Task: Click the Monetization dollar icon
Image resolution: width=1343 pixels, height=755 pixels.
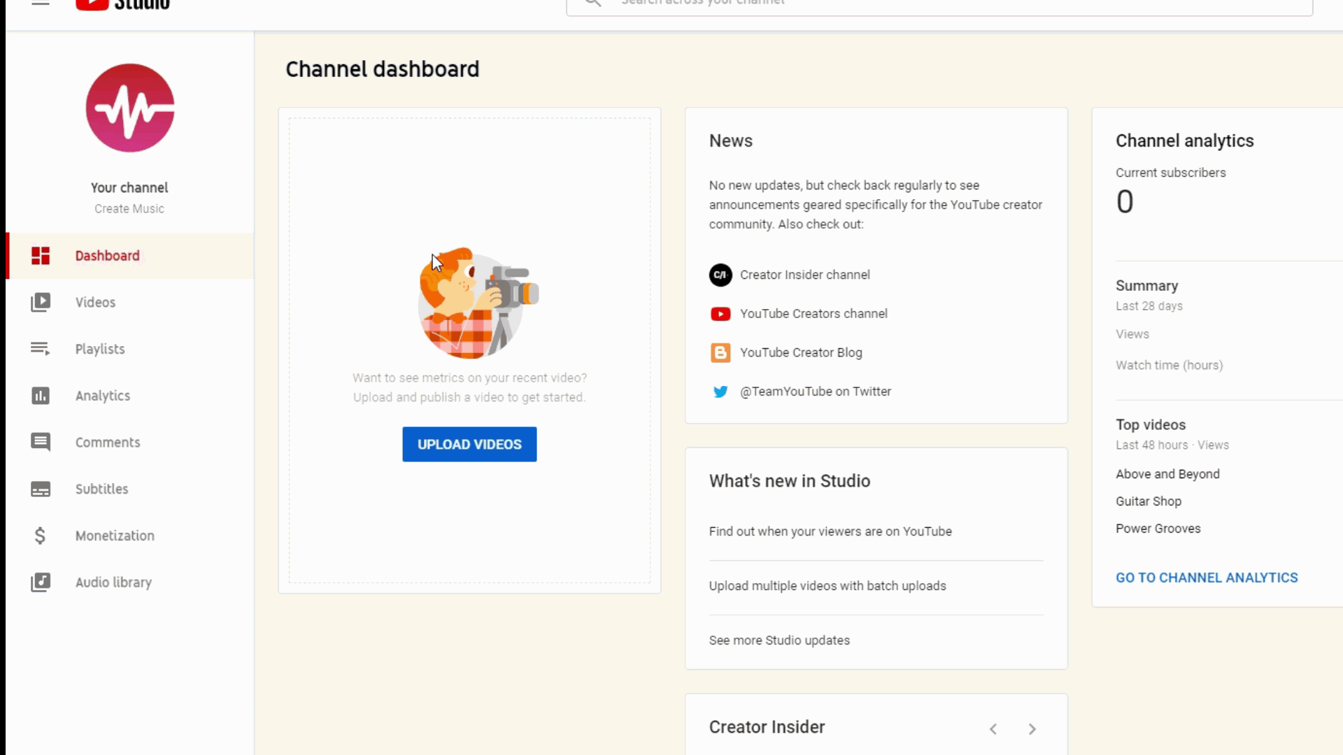Action: [40, 536]
